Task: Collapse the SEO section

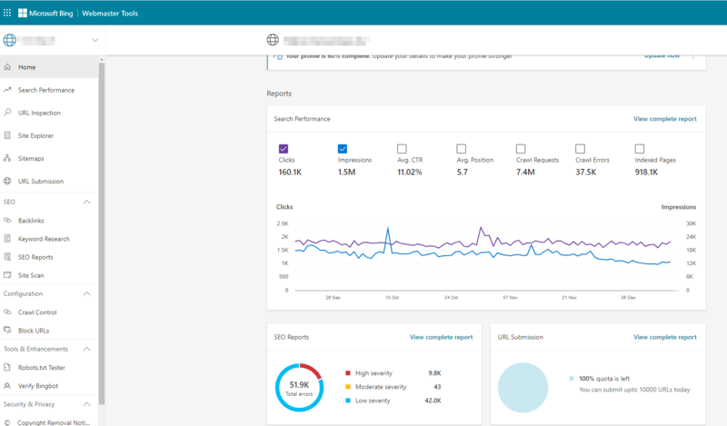Action: (87, 202)
